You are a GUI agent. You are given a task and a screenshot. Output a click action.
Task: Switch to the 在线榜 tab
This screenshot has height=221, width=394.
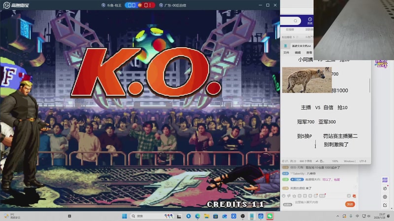pyautogui.click(x=290, y=29)
